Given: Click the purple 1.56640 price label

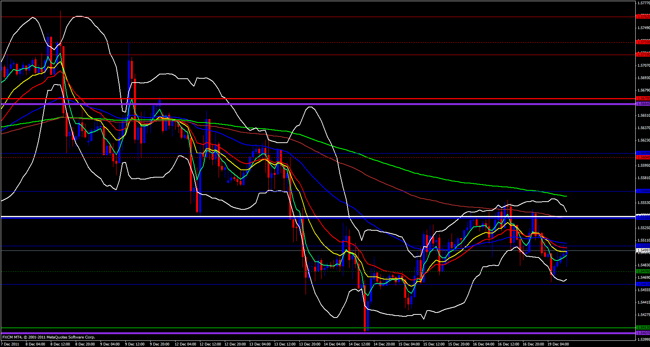Looking at the screenshot, I should point(643,104).
